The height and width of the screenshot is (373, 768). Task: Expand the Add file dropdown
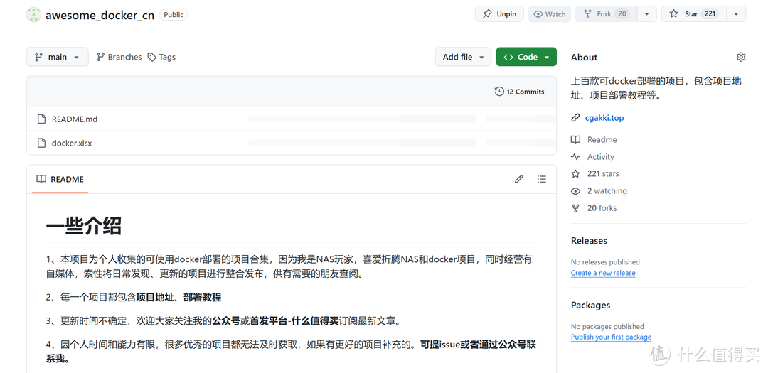pos(463,57)
